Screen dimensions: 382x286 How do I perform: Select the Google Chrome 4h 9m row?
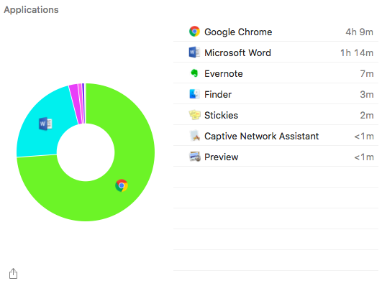pyautogui.click(x=276, y=32)
